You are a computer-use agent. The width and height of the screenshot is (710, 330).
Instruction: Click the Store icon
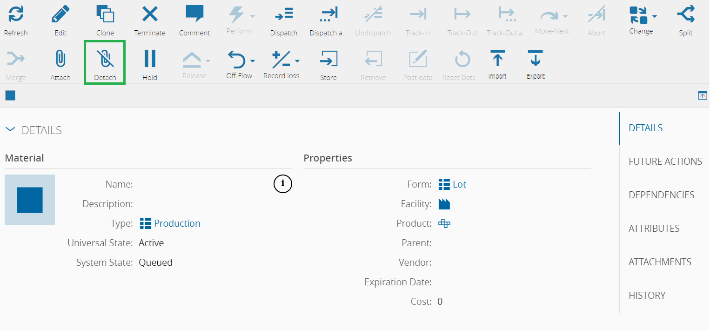click(328, 59)
